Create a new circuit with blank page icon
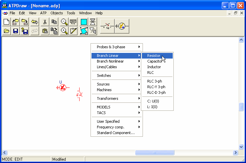Viewport: 246px width, 163px height. click(x=6, y=22)
